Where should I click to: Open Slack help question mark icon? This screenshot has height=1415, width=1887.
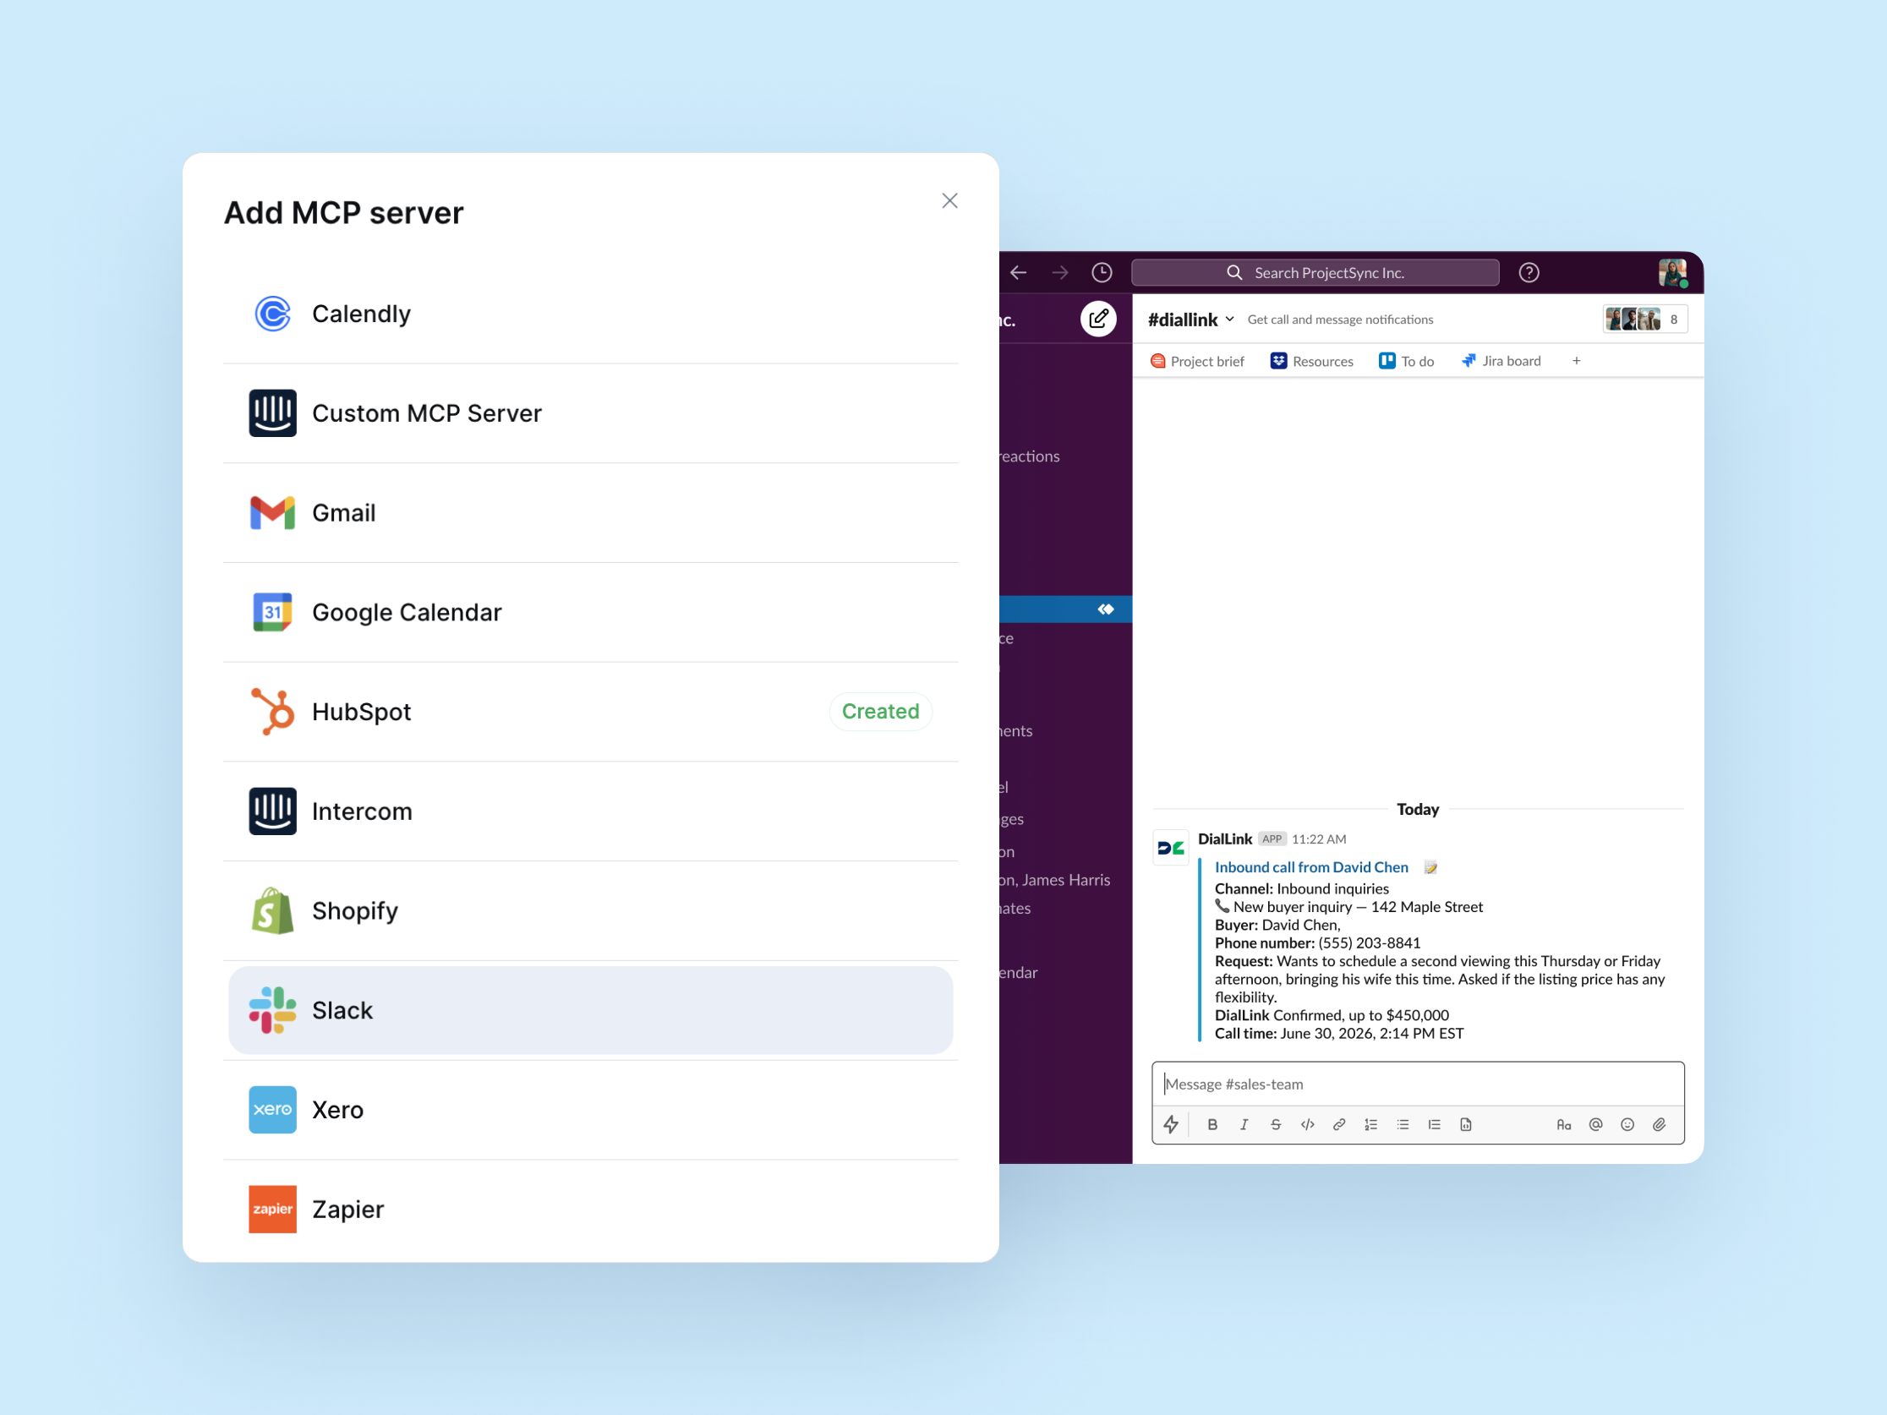1529,273
